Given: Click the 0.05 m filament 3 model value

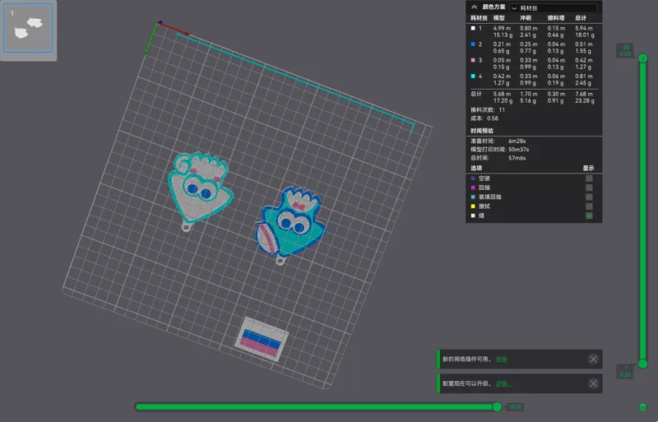Looking at the screenshot, I should pos(502,60).
